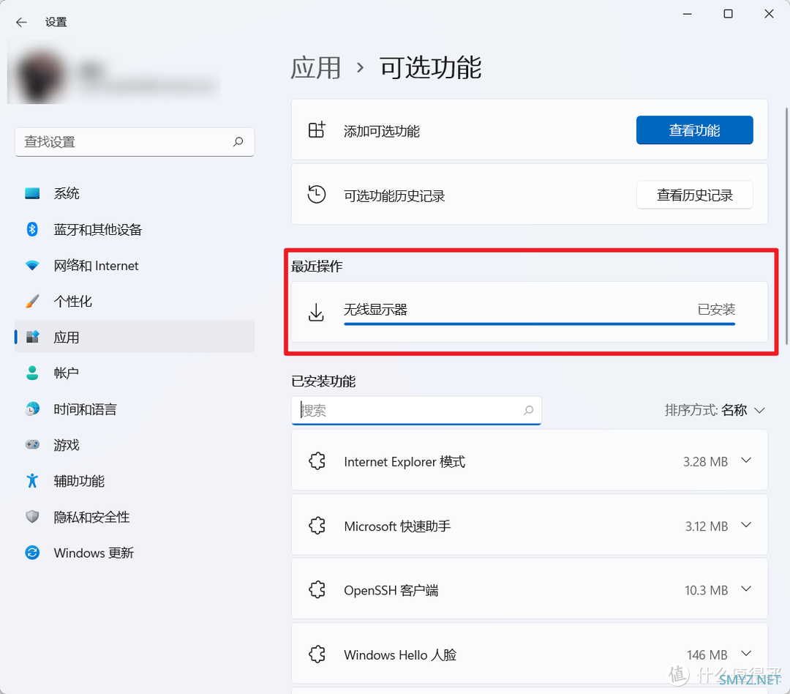The height and width of the screenshot is (694, 790).
Task: Click the 查看历史记录 button
Action: (694, 195)
